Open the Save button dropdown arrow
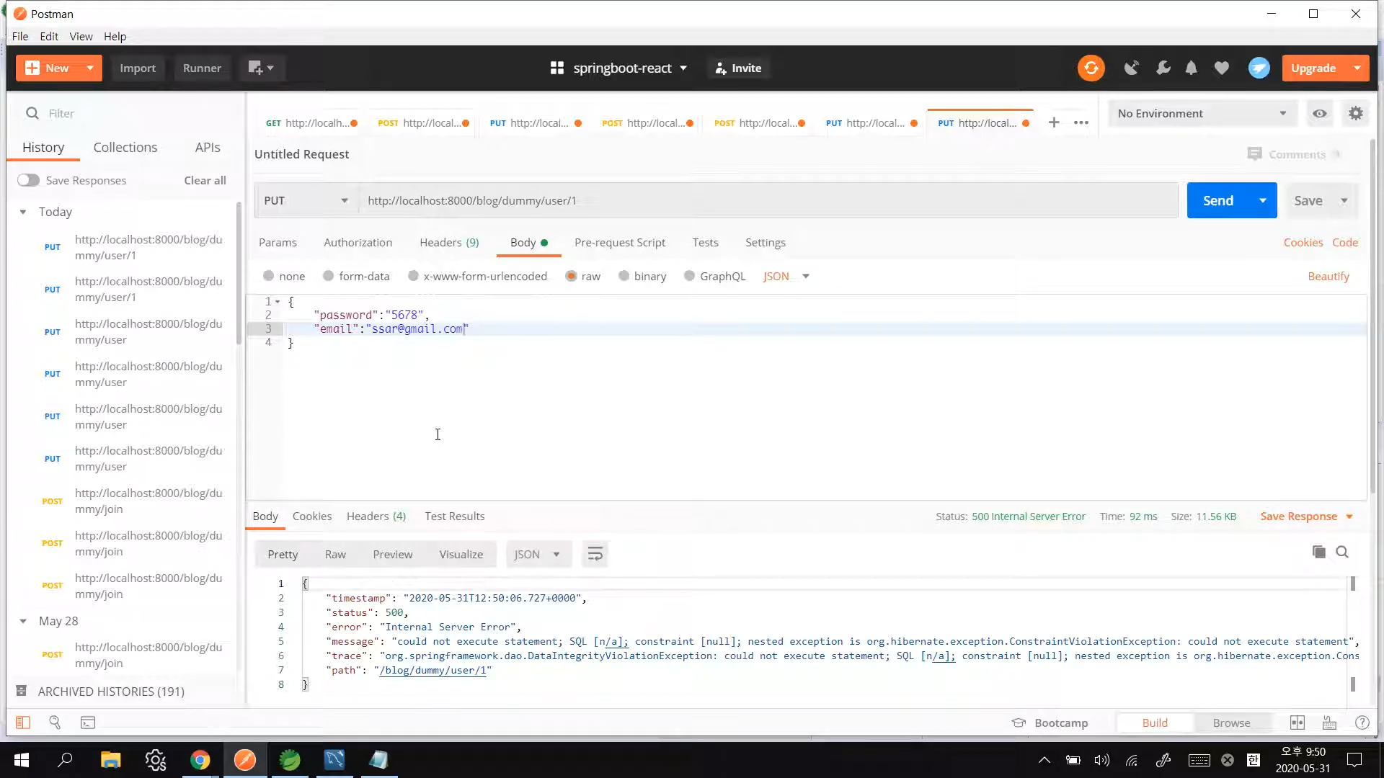The height and width of the screenshot is (778, 1384). point(1344,200)
